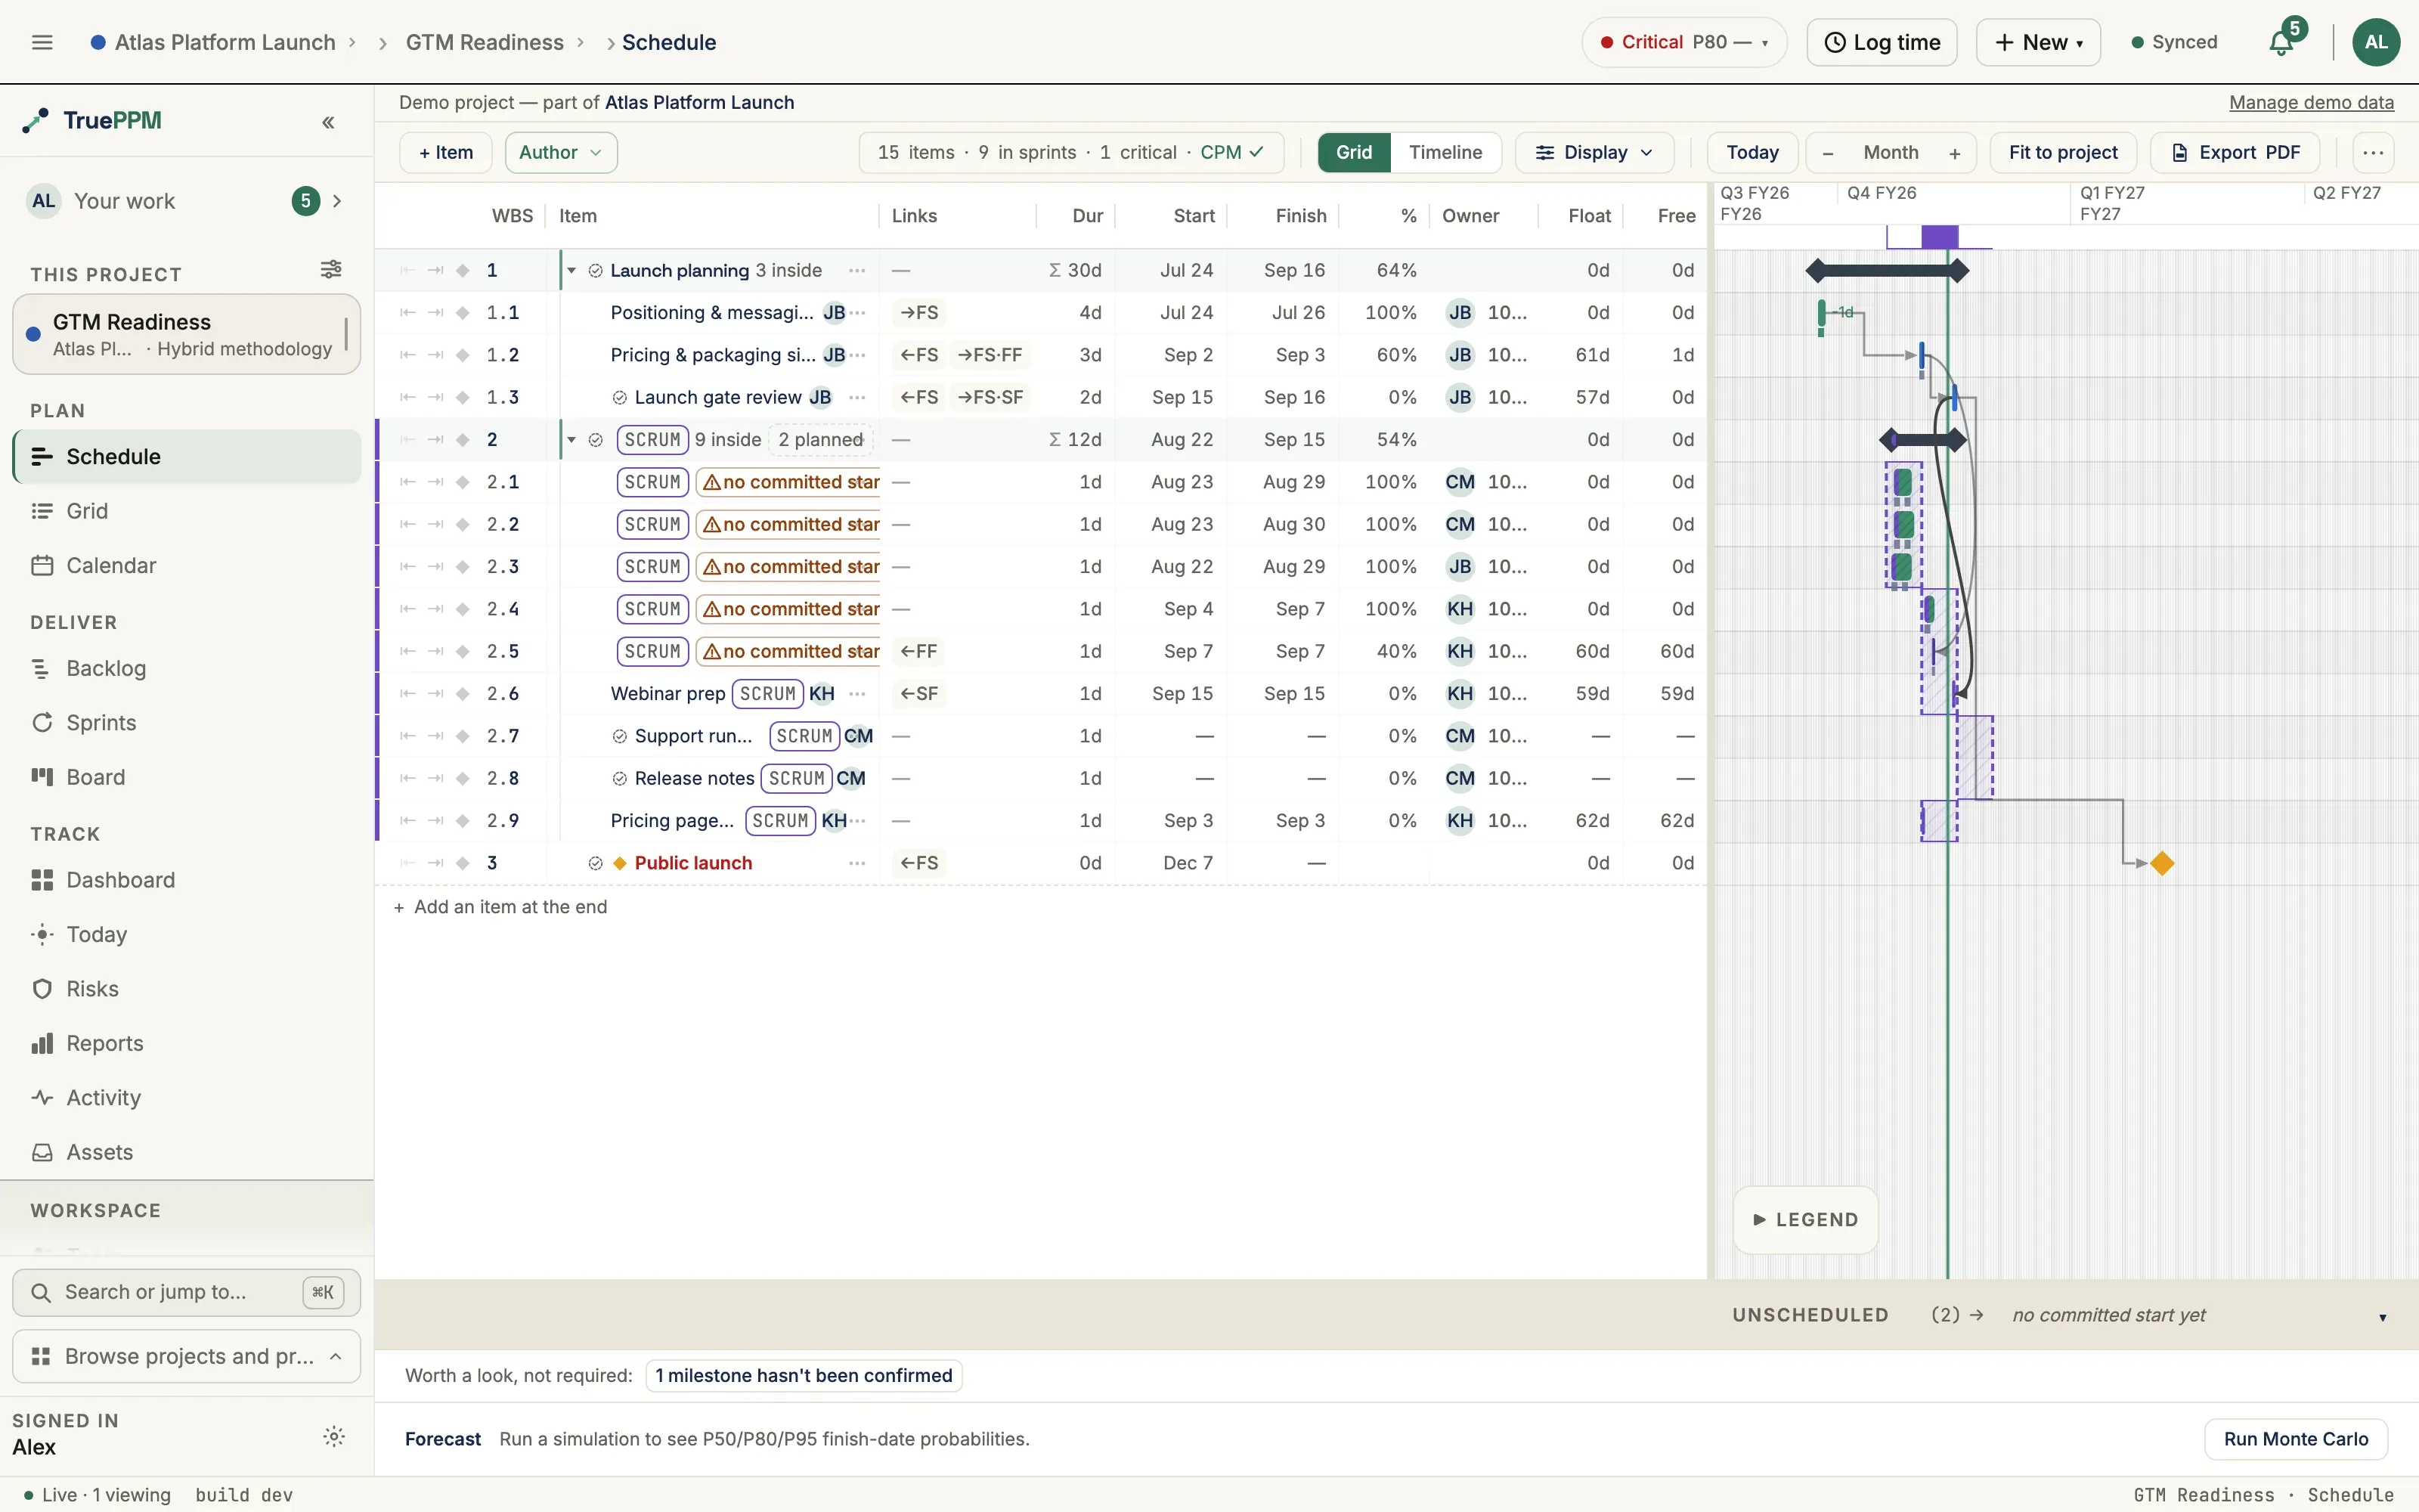Zoom out timeline with the minus button
The height and width of the screenshot is (1512, 2419).
point(1827,153)
